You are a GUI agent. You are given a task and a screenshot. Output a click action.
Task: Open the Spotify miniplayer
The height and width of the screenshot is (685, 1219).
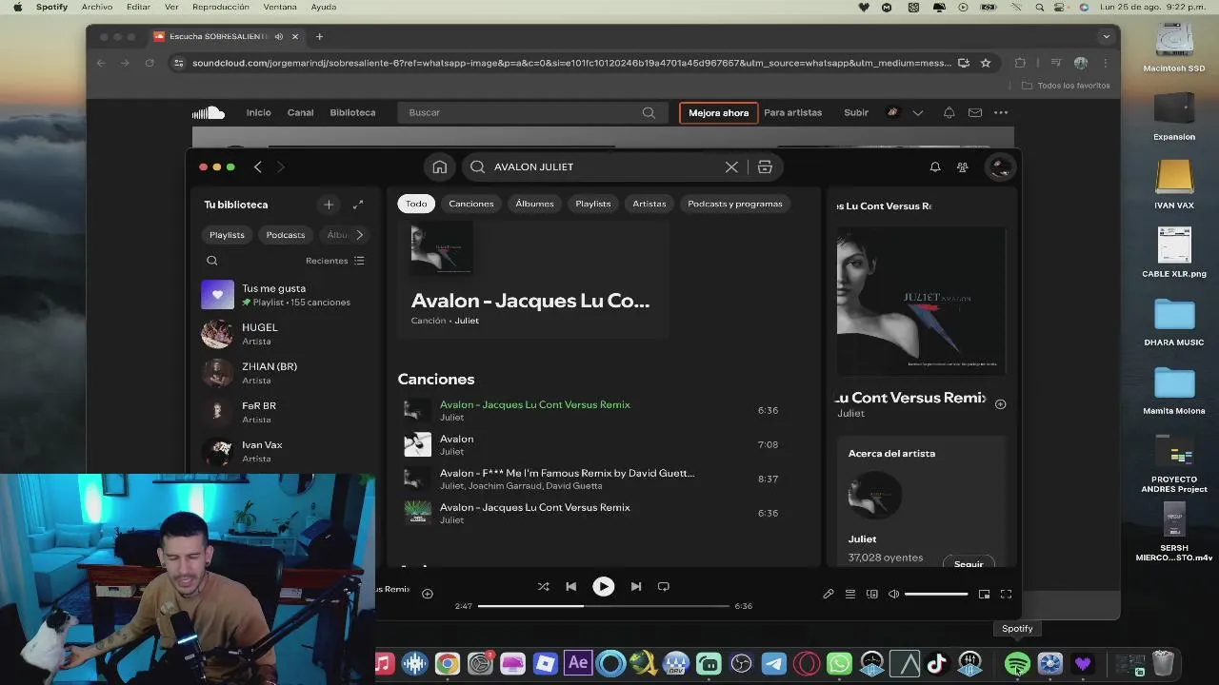pos(985,594)
